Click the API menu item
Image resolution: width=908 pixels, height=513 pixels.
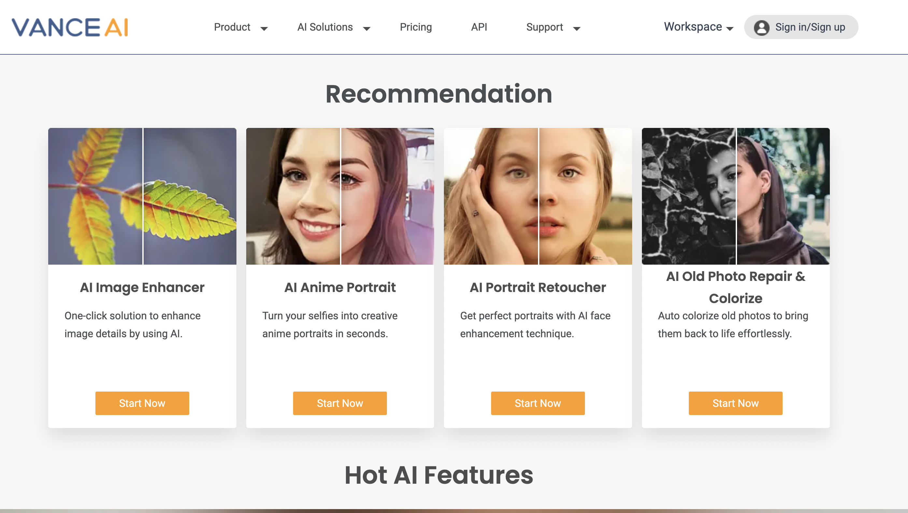tap(479, 27)
